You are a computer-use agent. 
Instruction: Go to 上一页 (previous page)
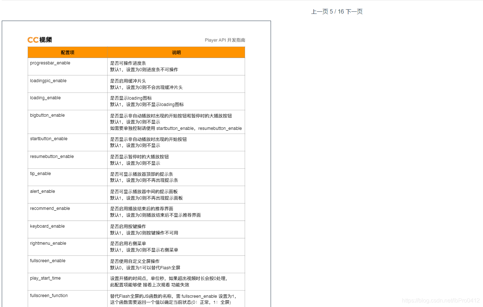click(x=319, y=11)
